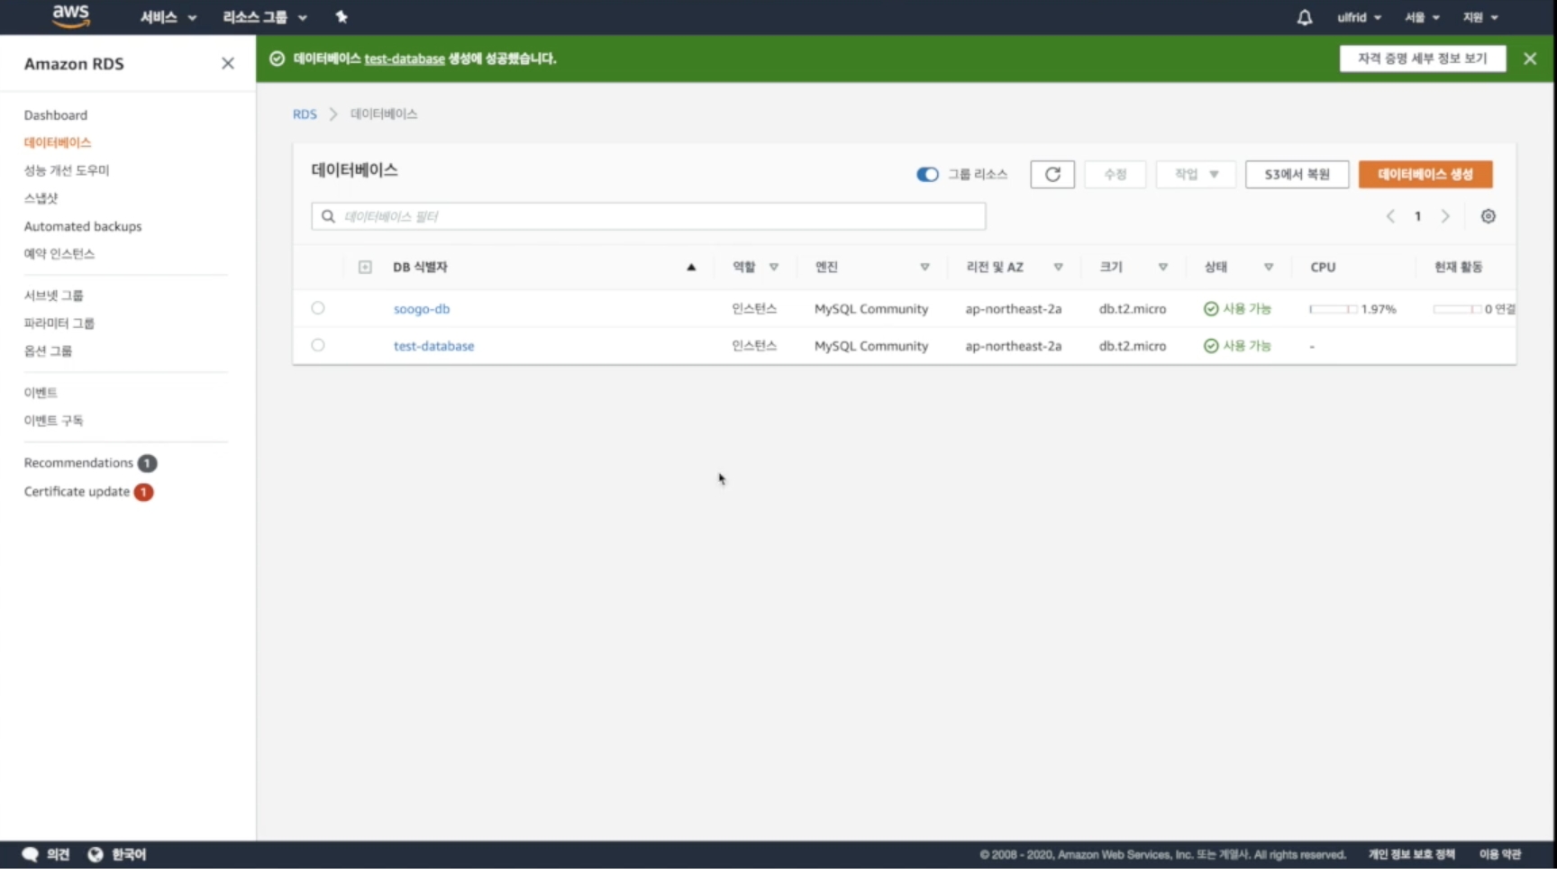Open the soogo-db database link
The width and height of the screenshot is (1557, 874).
(x=422, y=309)
